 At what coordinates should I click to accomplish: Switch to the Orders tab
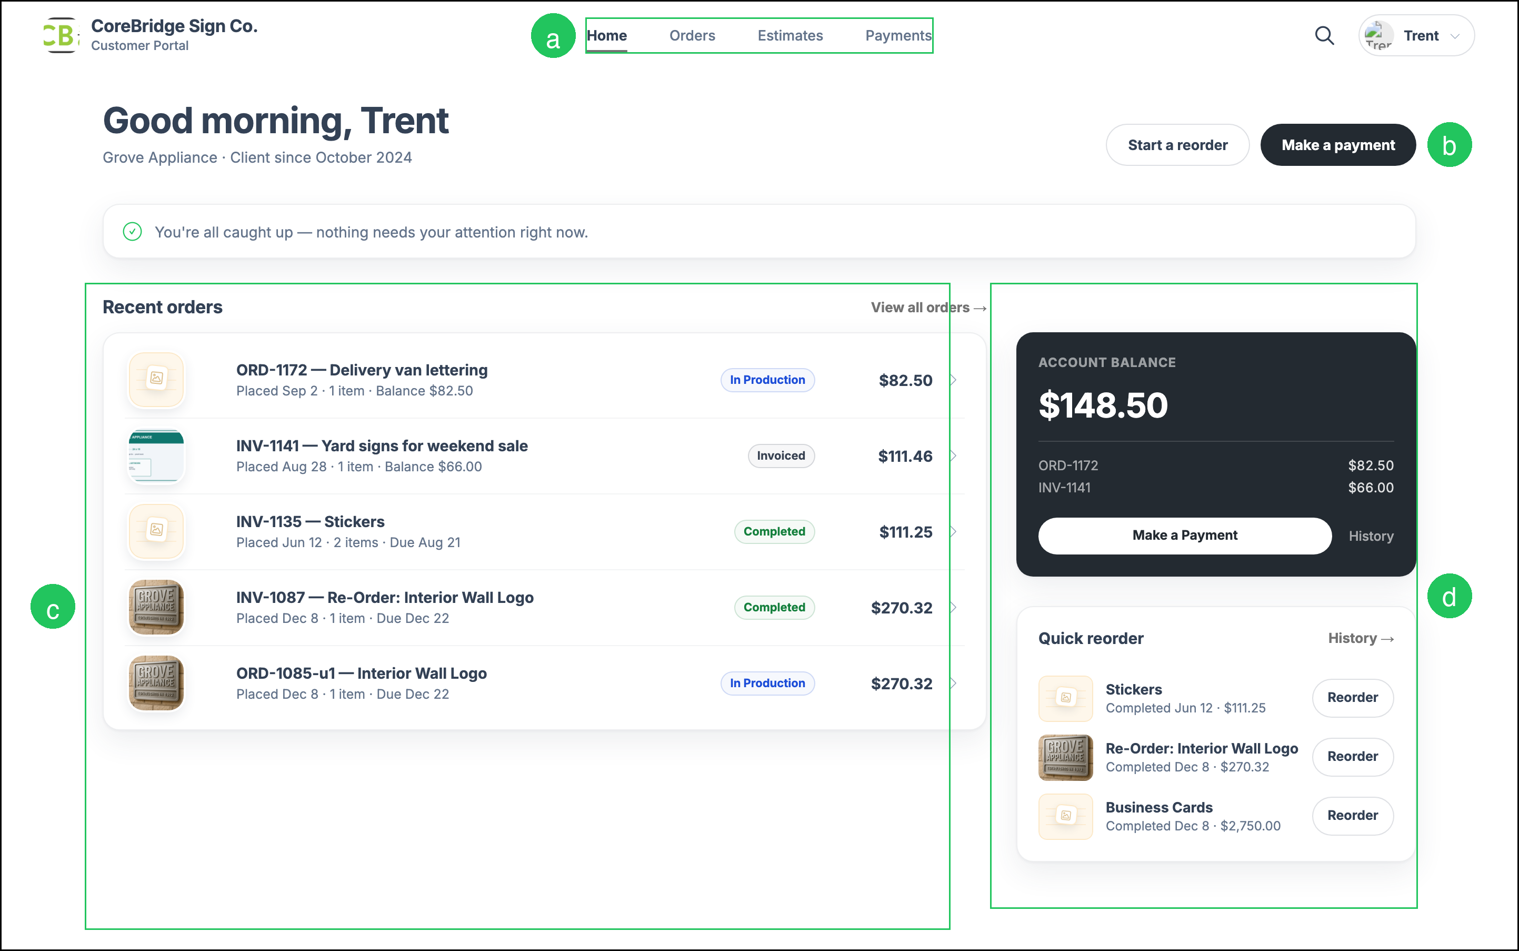click(692, 36)
